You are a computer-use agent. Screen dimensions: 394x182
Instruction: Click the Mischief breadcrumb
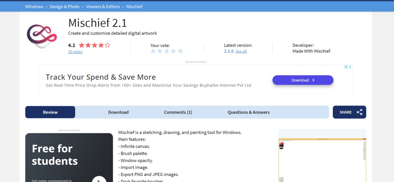click(134, 7)
